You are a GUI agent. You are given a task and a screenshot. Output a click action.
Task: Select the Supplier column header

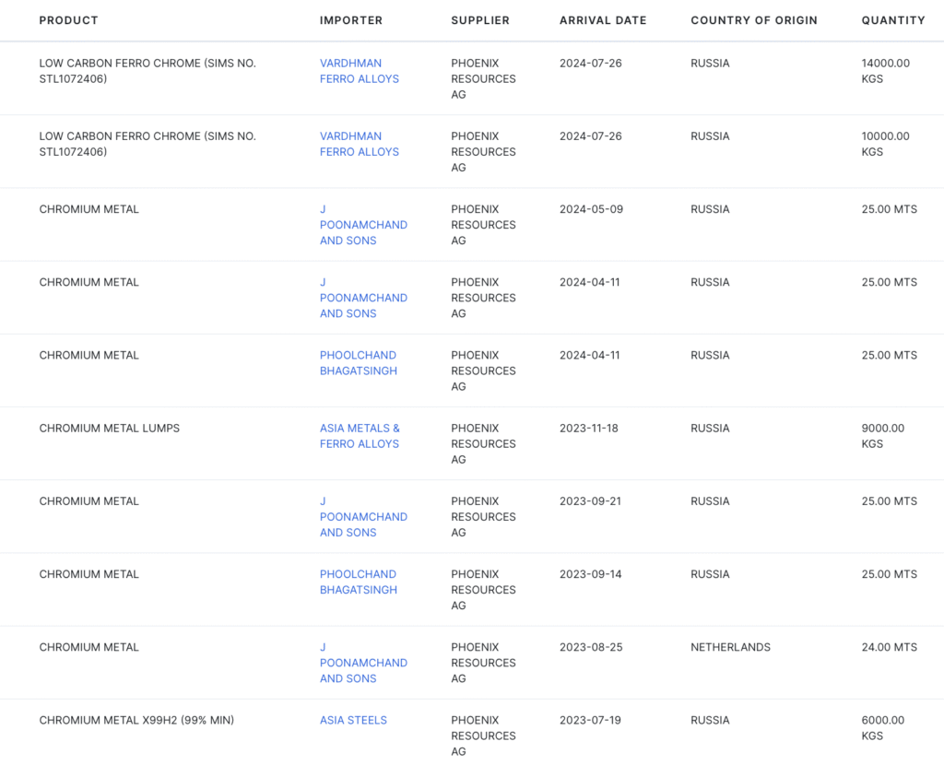(479, 20)
